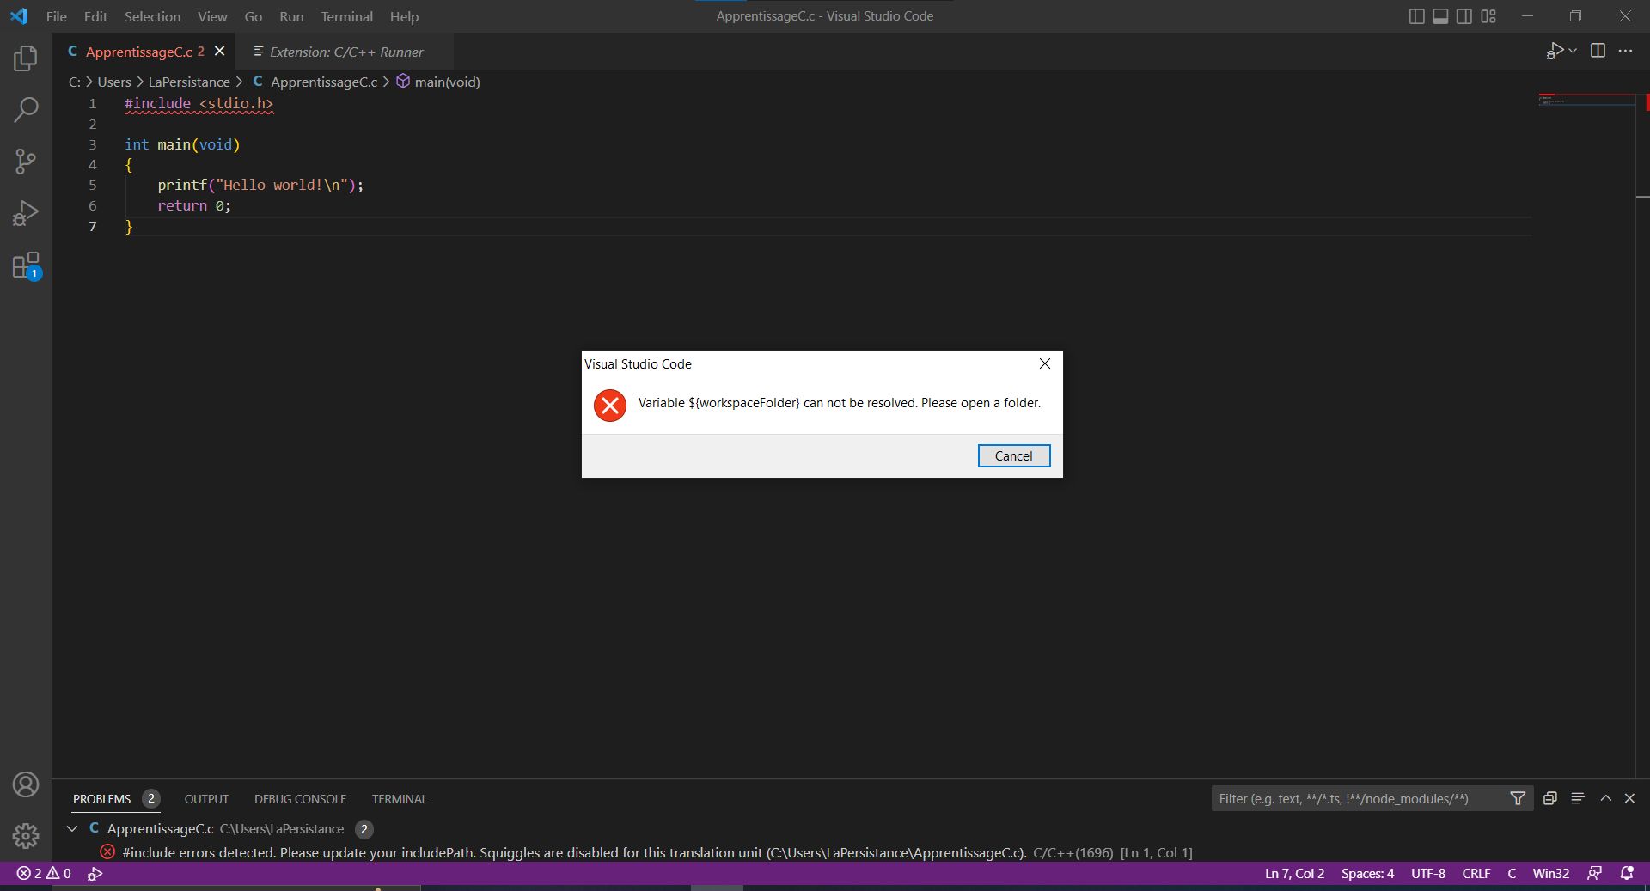This screenshot has height=891, width=1650.
Task: Click Spaces: 4 indentation setting
Action: click(1367, 874)
